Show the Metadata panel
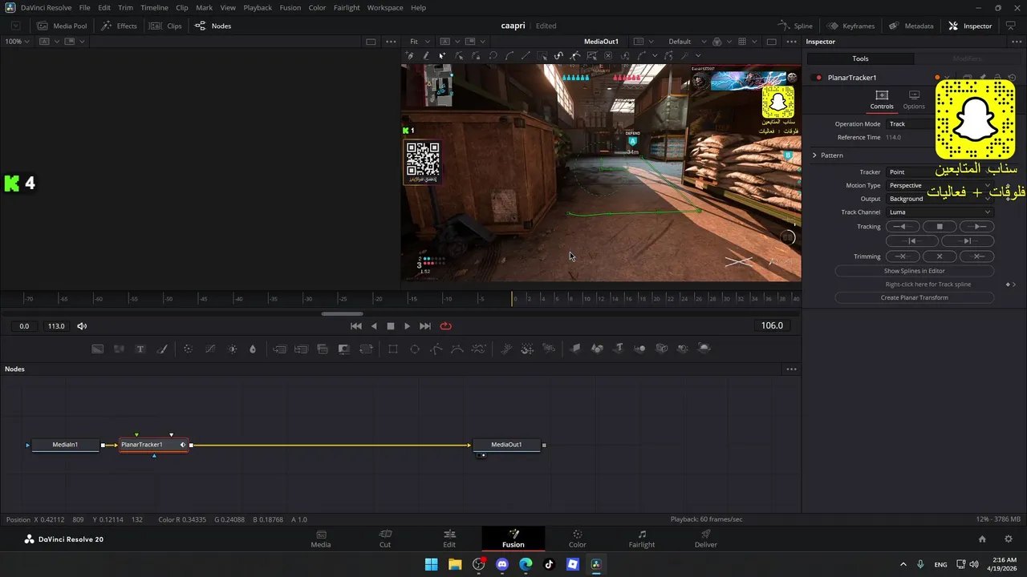1027x577 pixels. tap(911, 26)
